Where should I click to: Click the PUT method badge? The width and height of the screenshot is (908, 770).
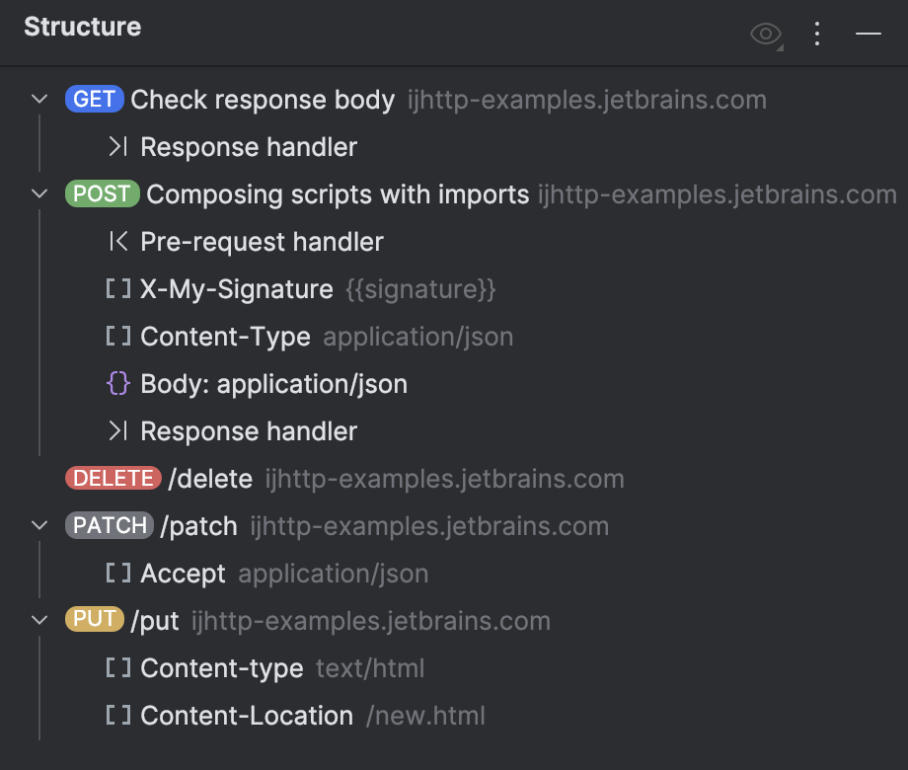point(94,620)
